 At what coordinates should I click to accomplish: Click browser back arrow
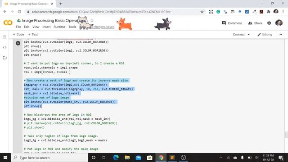[5, 12]
